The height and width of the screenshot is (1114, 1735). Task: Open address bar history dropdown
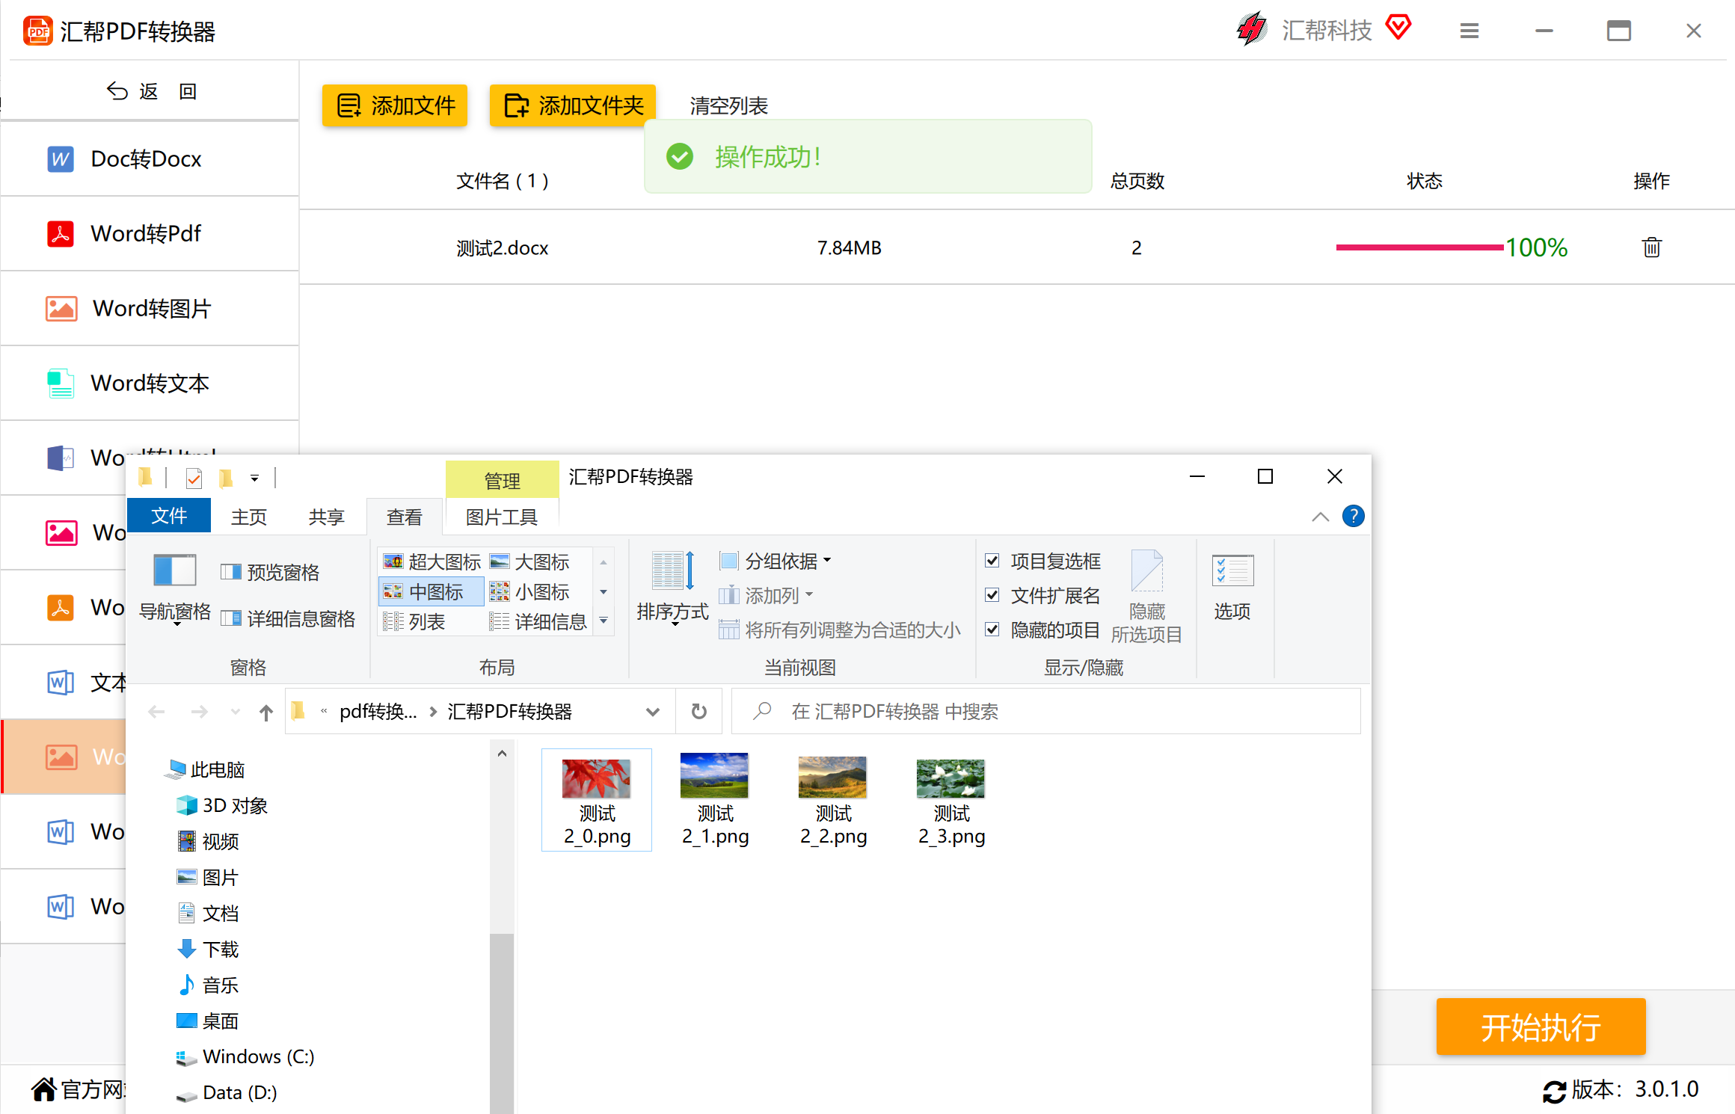click(x=653, y=712)
